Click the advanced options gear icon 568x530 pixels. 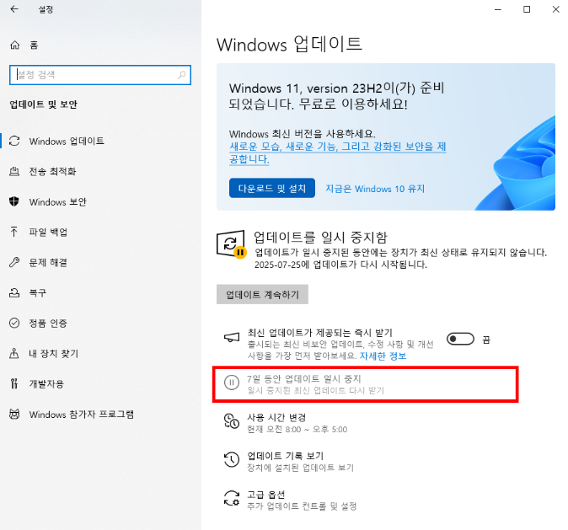tap(232, 498)
